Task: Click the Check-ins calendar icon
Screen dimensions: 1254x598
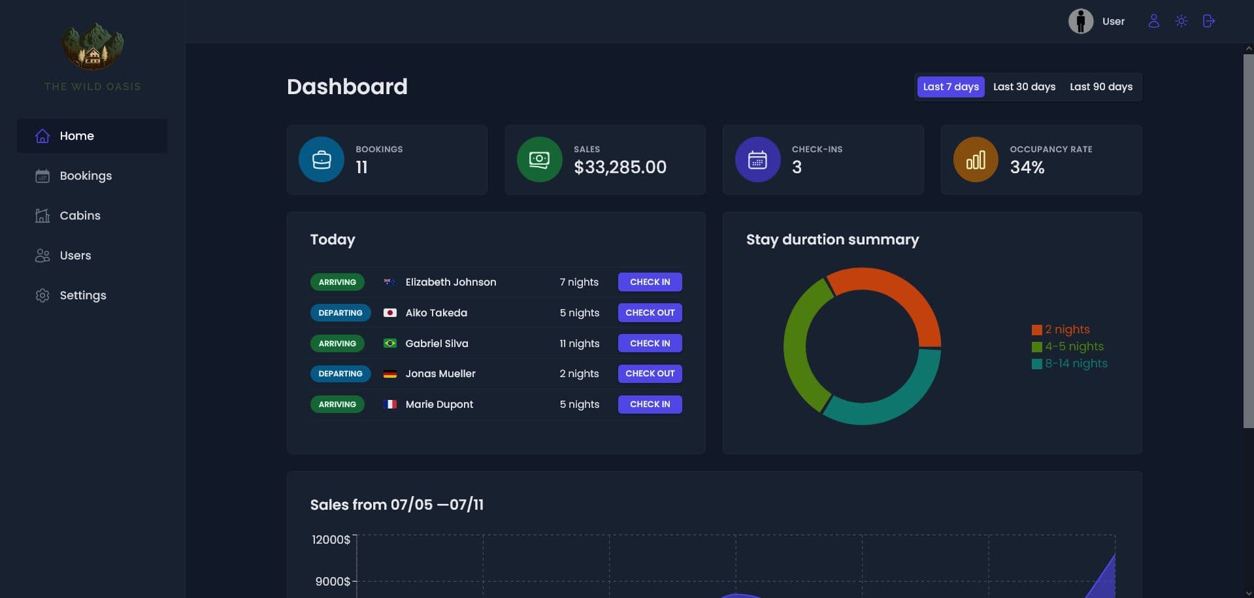Action: pyautogui.click(x=757, y=159)
